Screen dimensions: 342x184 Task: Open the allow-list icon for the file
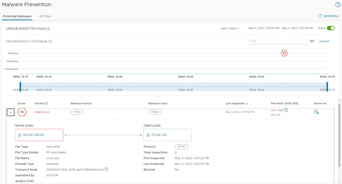click(x=316, y=112)
